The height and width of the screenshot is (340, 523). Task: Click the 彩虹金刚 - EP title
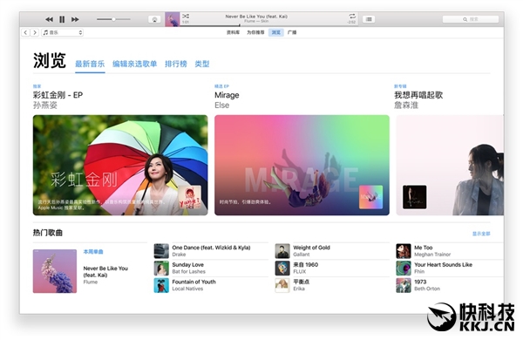(x=58, y=95)
